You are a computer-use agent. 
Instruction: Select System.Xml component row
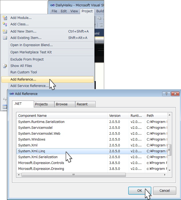[x=92, y=145]
